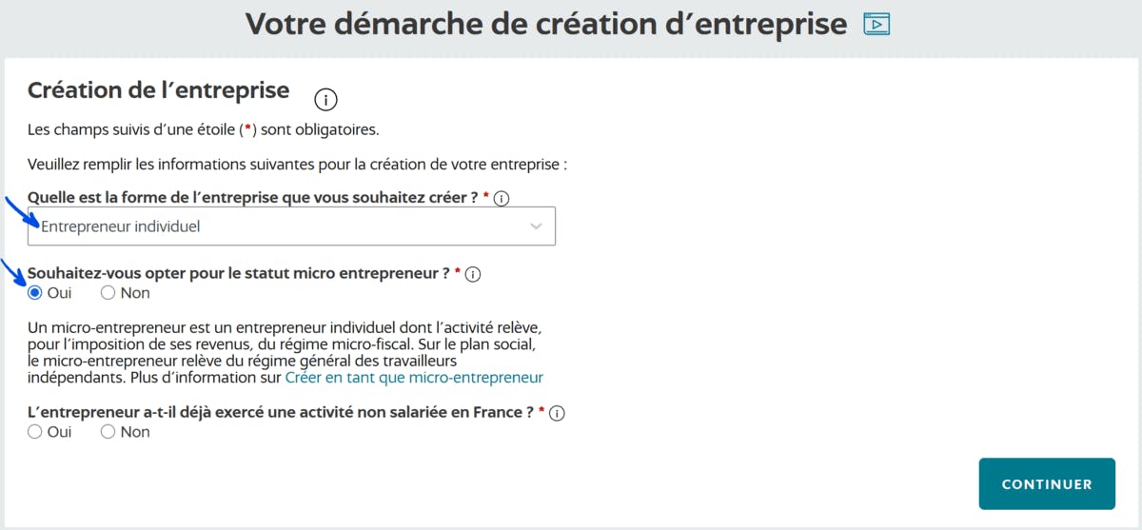This screenshot has height=530, width=1142.
Task: Choose 'Oui' for prior non-salaried activity in France
Action: tap(35, 432)
